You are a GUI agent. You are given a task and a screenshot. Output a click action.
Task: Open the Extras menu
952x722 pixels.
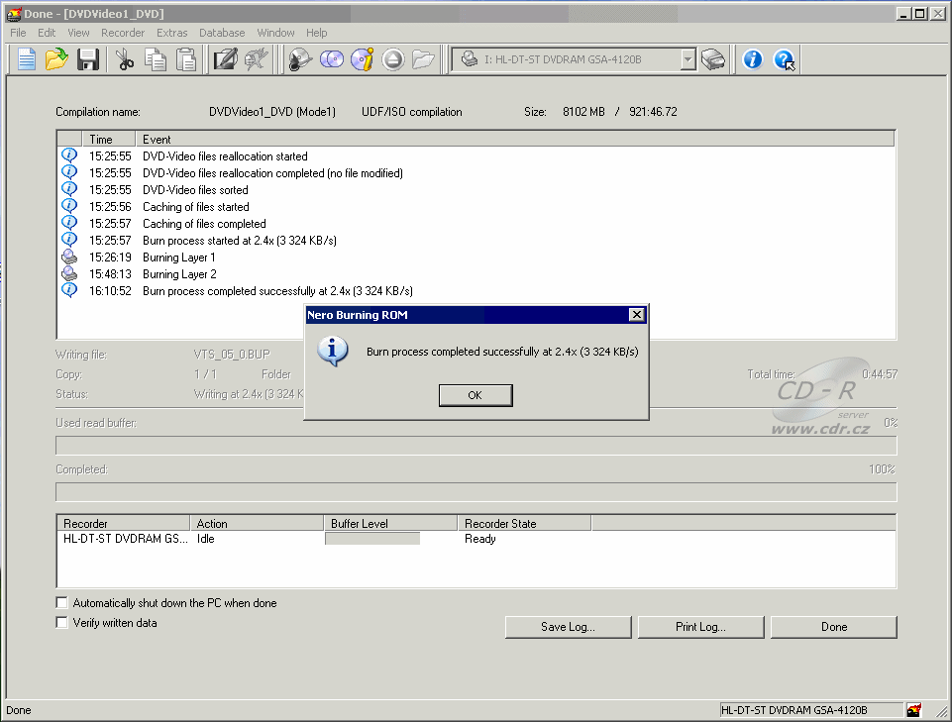click(x=171, y=33)
